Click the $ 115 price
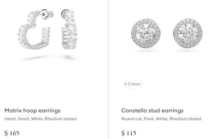Viewport: 215px width, 139px height. pos(129,133)
